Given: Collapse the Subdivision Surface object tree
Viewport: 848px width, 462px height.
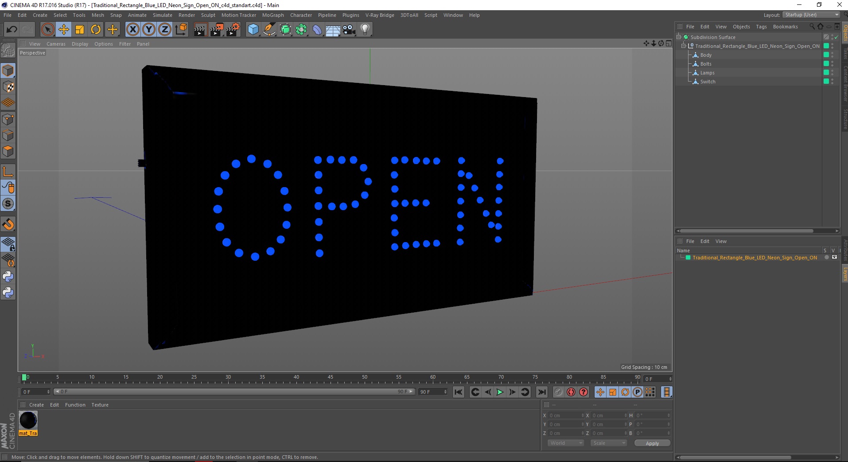Looking at the screenshot, I should tap(678, 37).
